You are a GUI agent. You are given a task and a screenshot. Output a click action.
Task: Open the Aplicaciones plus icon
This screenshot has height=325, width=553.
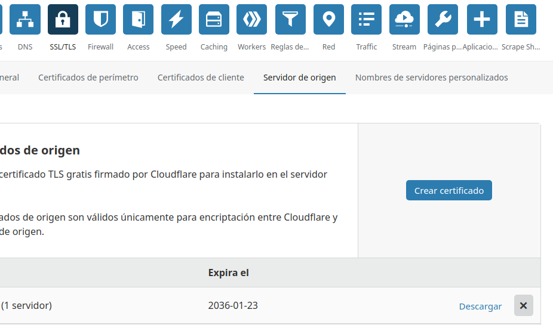click(x=481, y=20)
